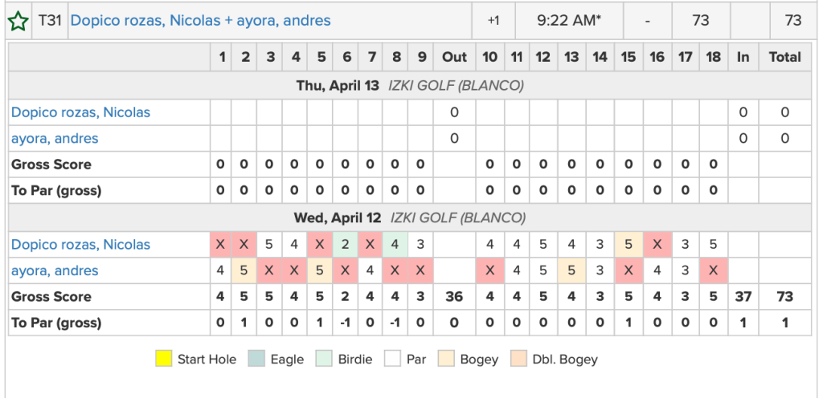Open Dopico rozas, Nicolas link under Wed, April 12
The width and height of the screenshot is (823, 398).
tap(80, 245)
